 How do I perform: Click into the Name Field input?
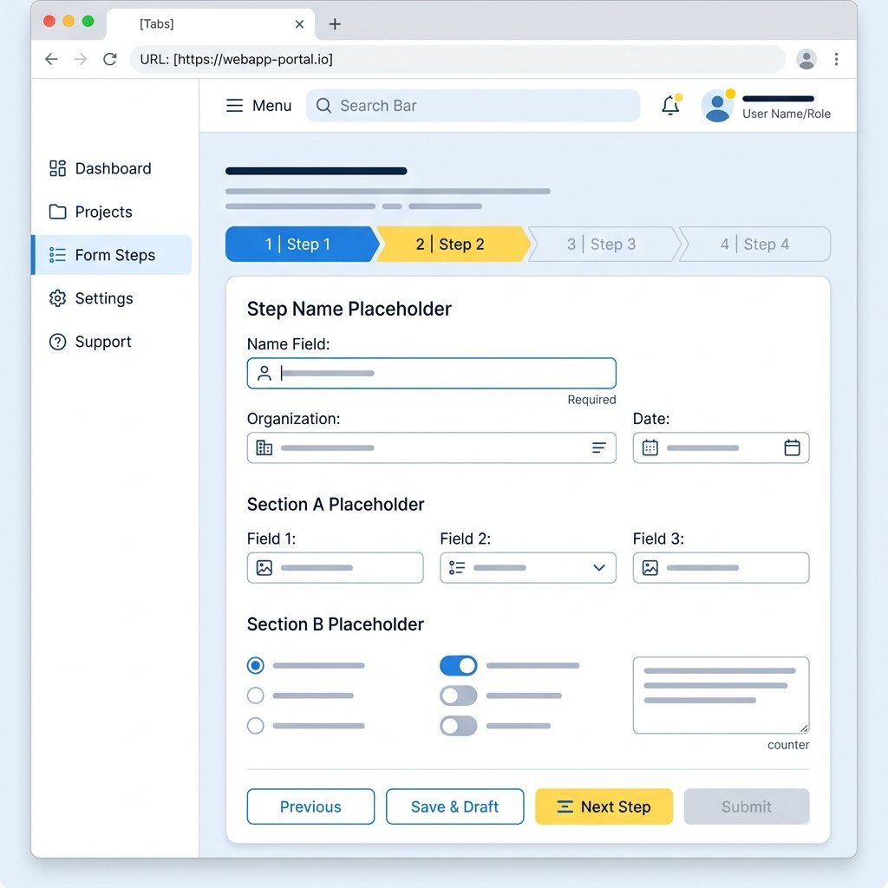[x=432, y=373]
